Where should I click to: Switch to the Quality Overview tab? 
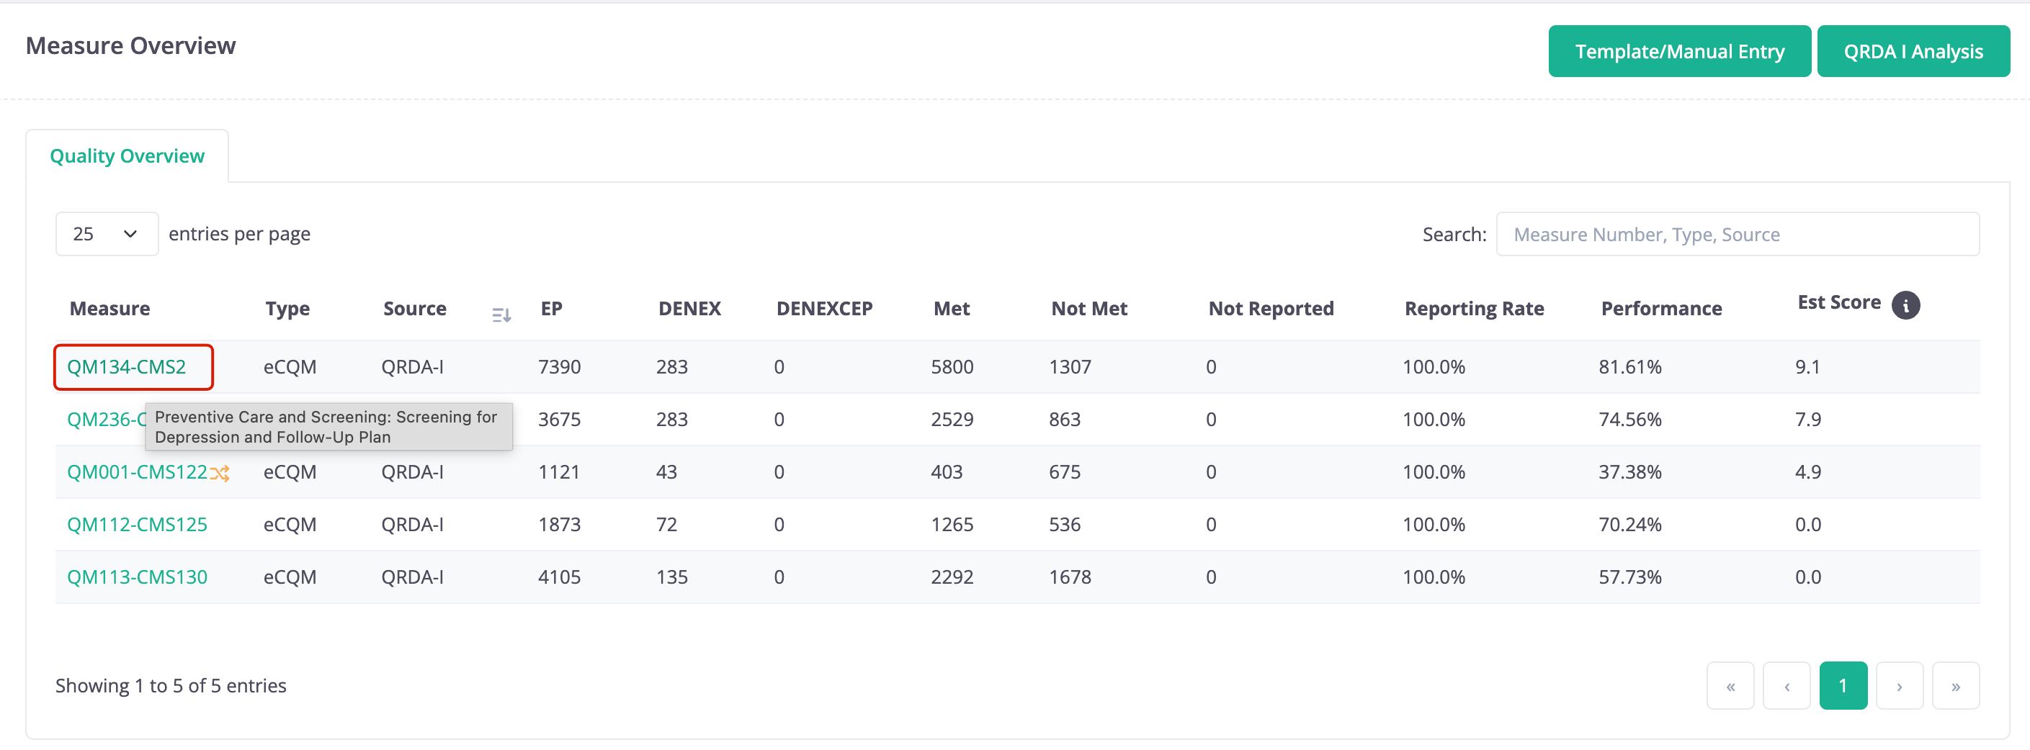click(127, 155)
